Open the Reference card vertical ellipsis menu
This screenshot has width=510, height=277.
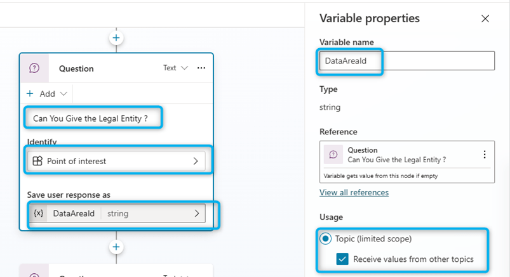click(485, 155)
